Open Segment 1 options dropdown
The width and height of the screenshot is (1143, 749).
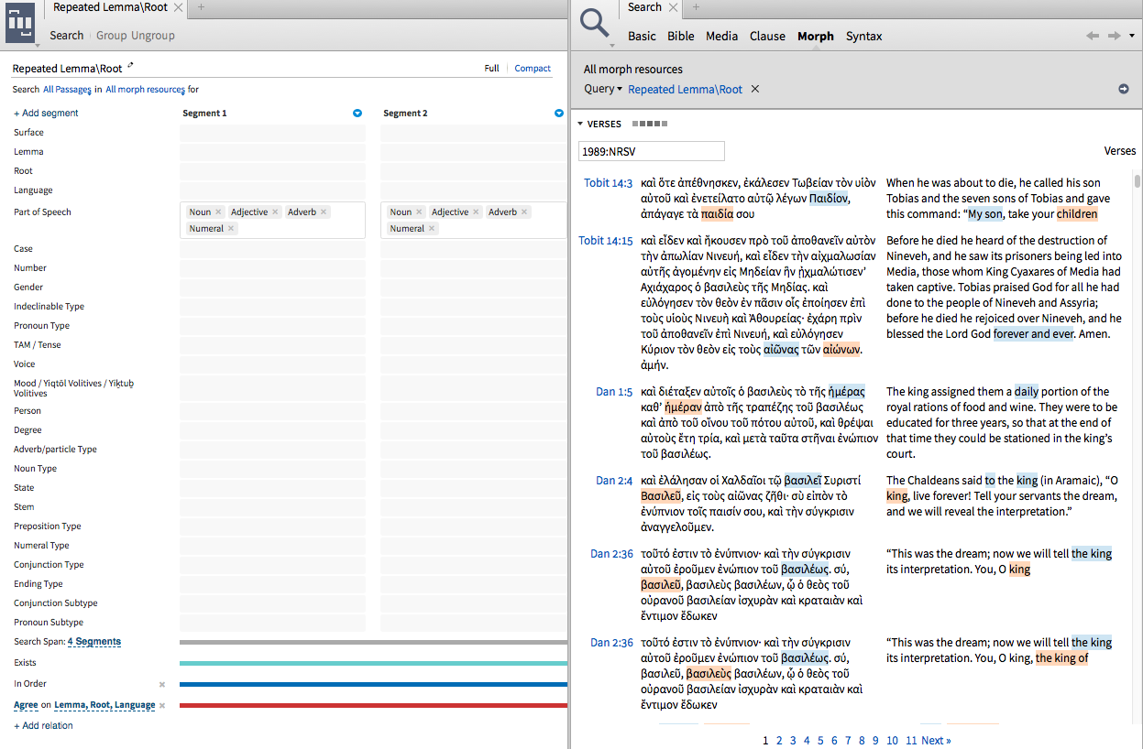point(357,114)
